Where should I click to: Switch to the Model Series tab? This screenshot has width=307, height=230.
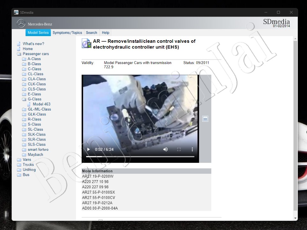[x=38, y=33]
